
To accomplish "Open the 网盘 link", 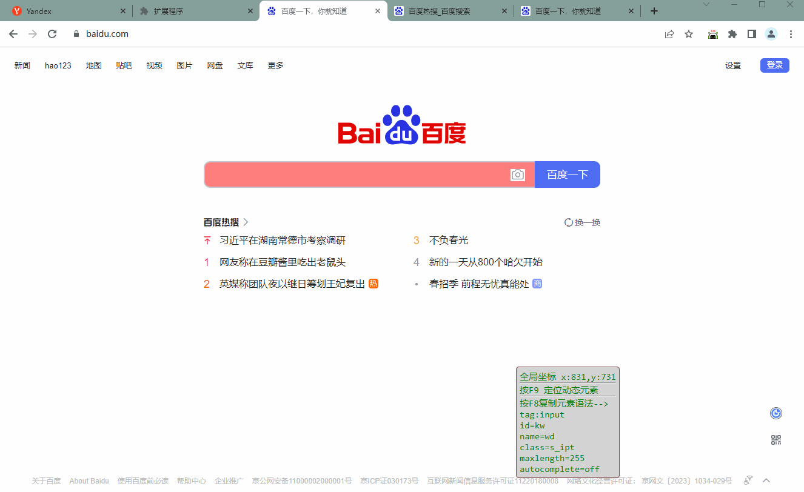I will click(215, 65).
